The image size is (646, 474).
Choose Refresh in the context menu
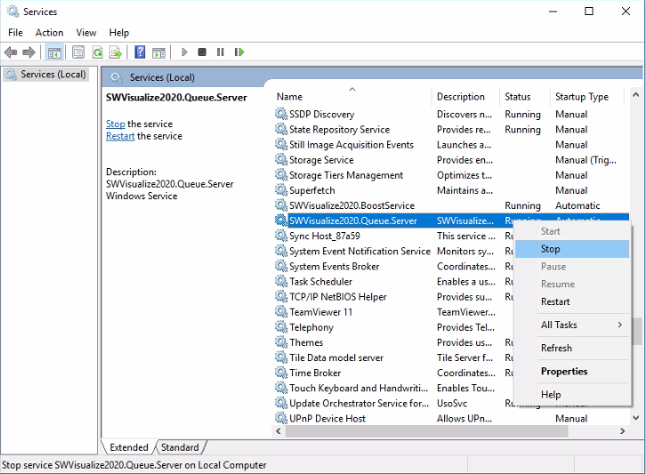[572, 348]
